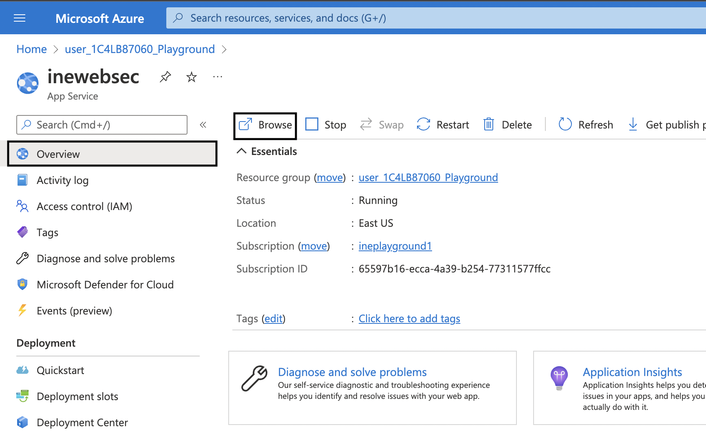Click the Delete trash icon
706x447 pixels.
(x=488, y=124)
